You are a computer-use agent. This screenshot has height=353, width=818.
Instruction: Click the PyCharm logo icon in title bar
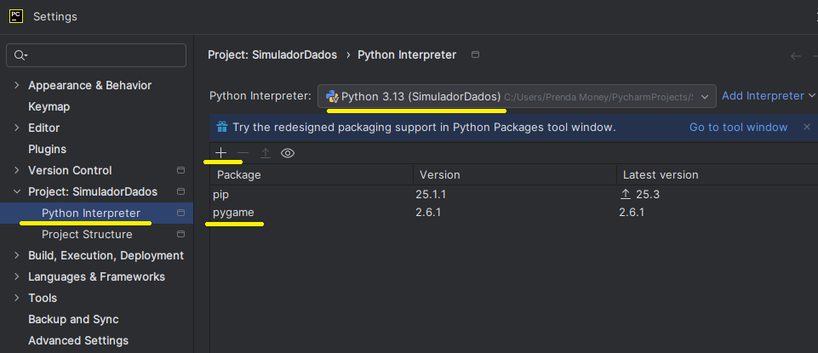(16, 17)
